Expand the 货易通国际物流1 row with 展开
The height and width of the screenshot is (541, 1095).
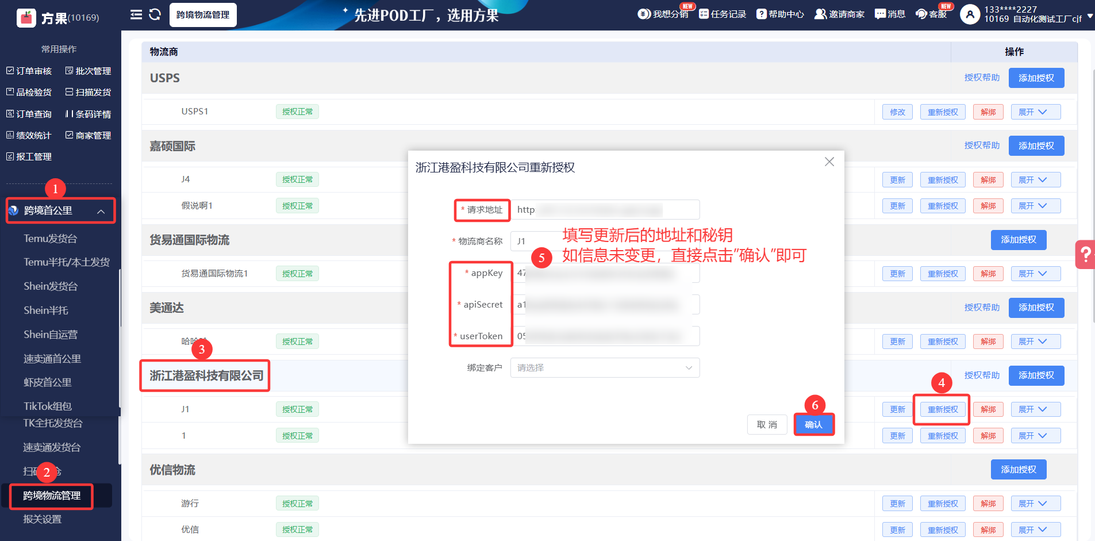[1036, 274]
